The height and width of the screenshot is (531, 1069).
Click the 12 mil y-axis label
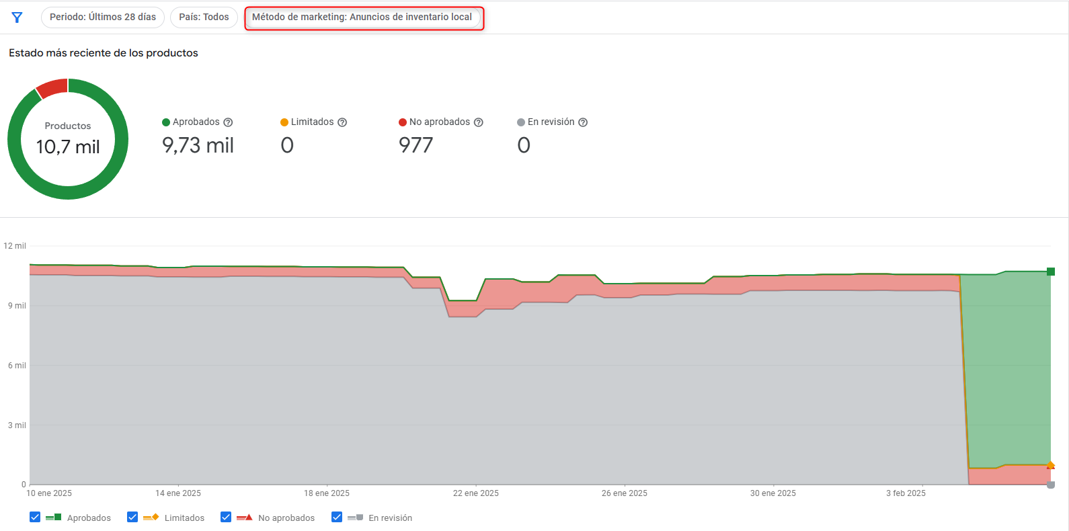point(15,246)
